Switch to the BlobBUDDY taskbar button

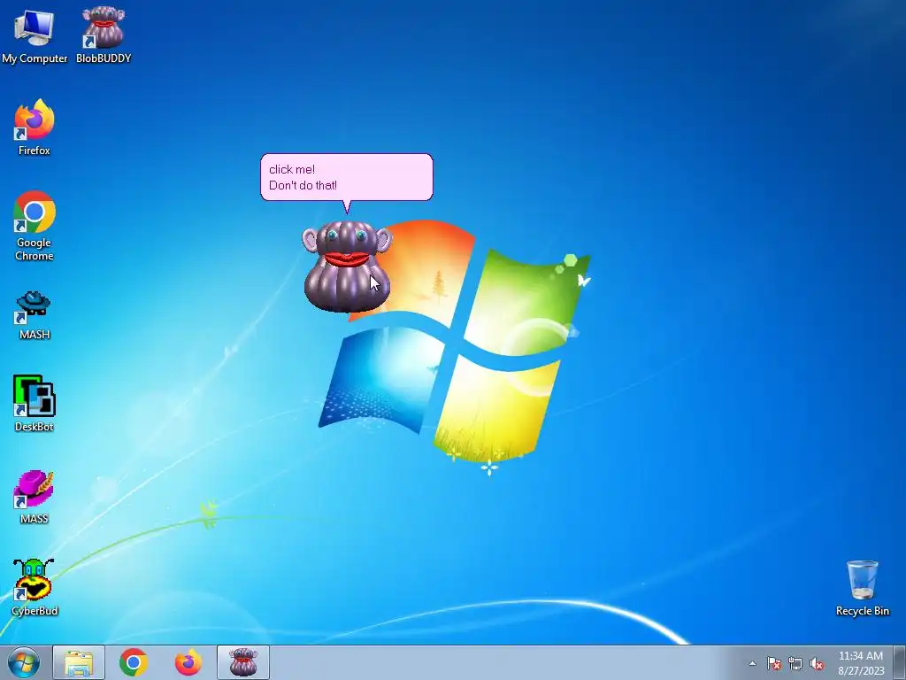243,662
